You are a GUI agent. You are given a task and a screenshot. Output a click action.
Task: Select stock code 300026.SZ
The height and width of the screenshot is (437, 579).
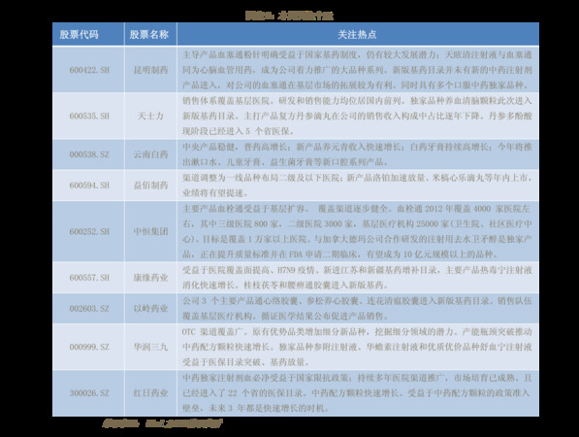[x=89, y=392]
